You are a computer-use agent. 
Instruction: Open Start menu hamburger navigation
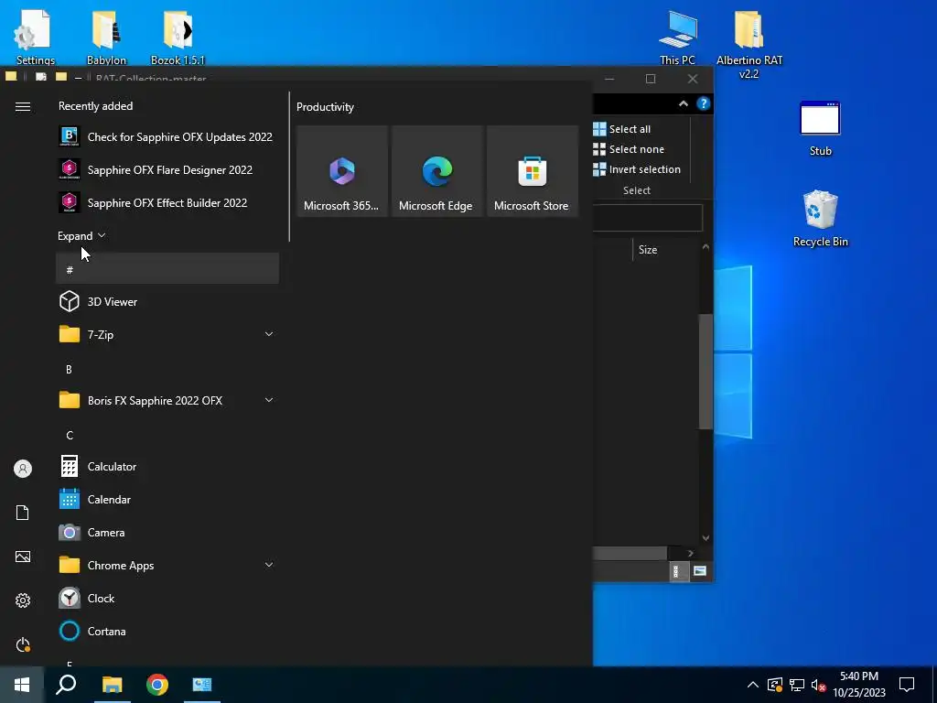(x=23, y=106)
